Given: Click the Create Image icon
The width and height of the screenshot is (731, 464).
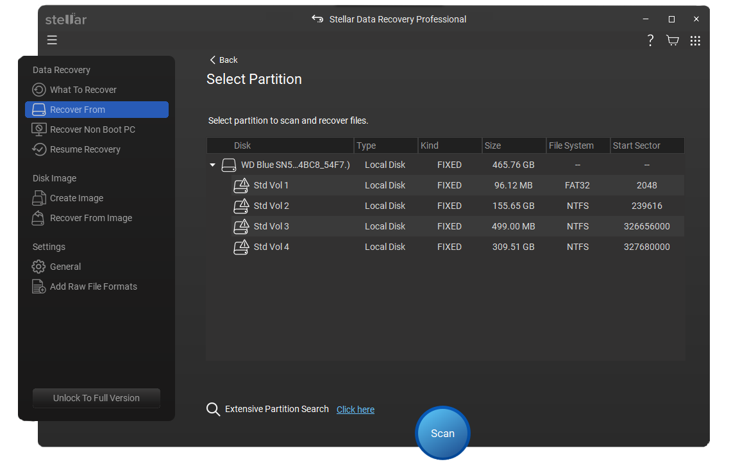Looking at the screenshot, I should coord(38,198).
